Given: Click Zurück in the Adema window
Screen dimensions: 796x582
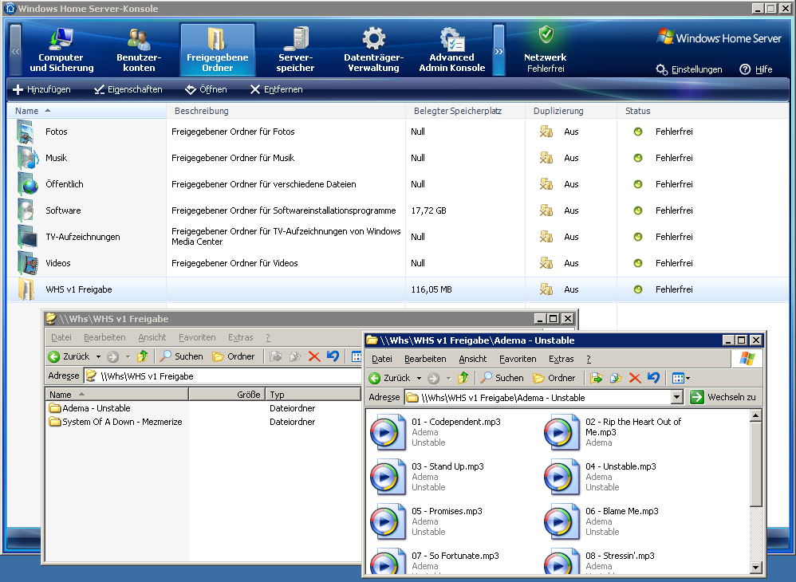Looking at the screenshot, I should 389,378.
